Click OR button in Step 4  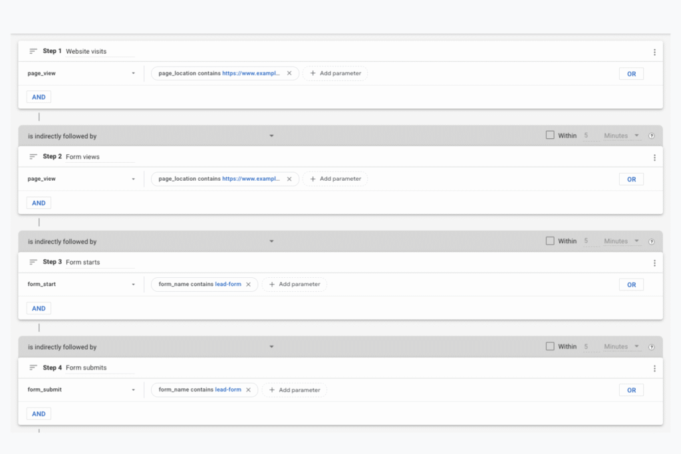click(631, 390)
